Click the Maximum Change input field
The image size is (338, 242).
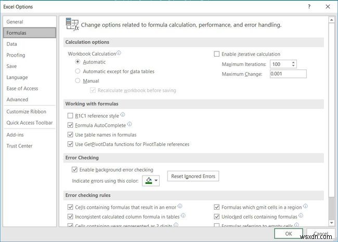point(288,74)
